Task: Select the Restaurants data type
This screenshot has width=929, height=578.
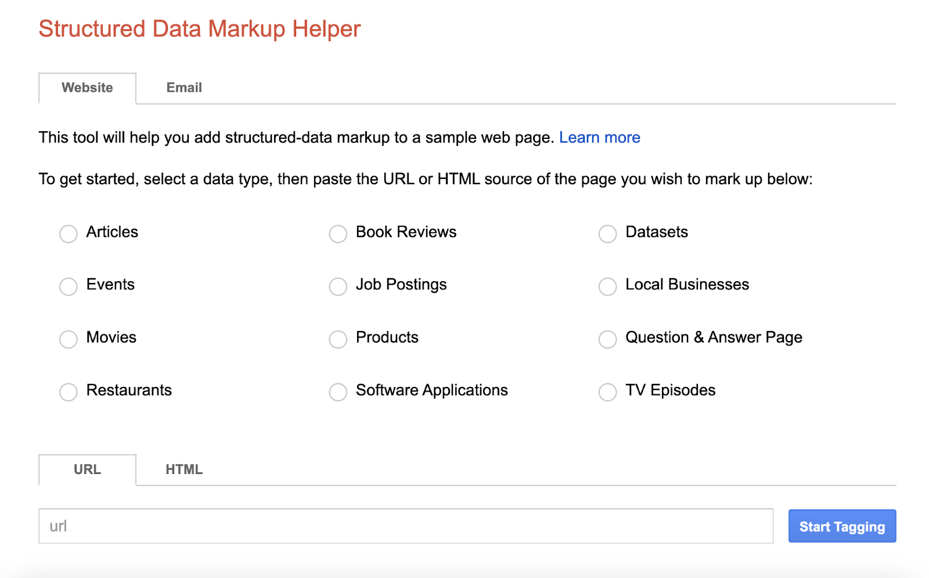Action: [x=68, y=392]
